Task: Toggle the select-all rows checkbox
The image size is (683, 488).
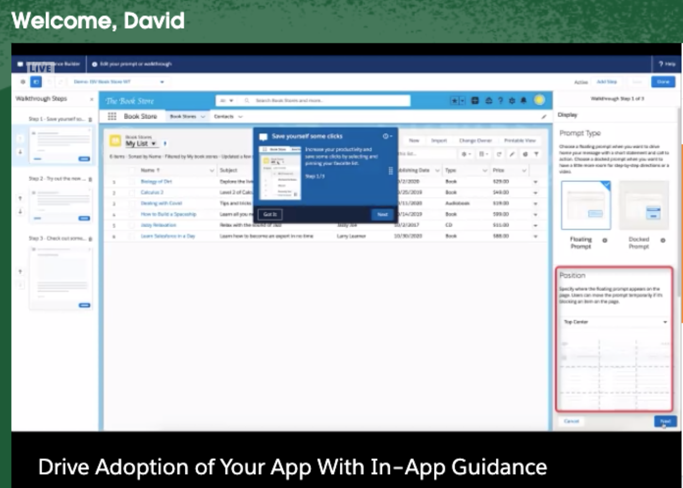Action: (132, 170)
